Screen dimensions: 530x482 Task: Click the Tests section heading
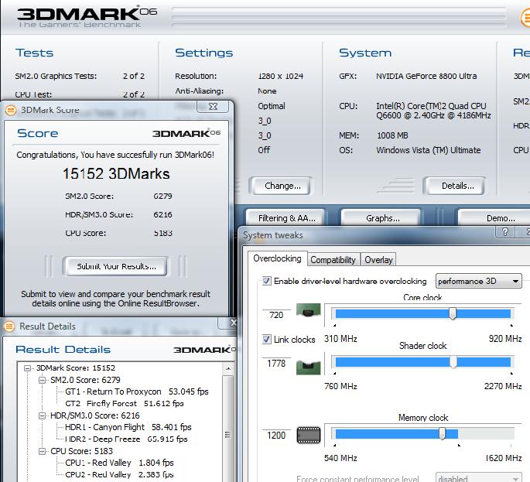(x=35, y=53)
